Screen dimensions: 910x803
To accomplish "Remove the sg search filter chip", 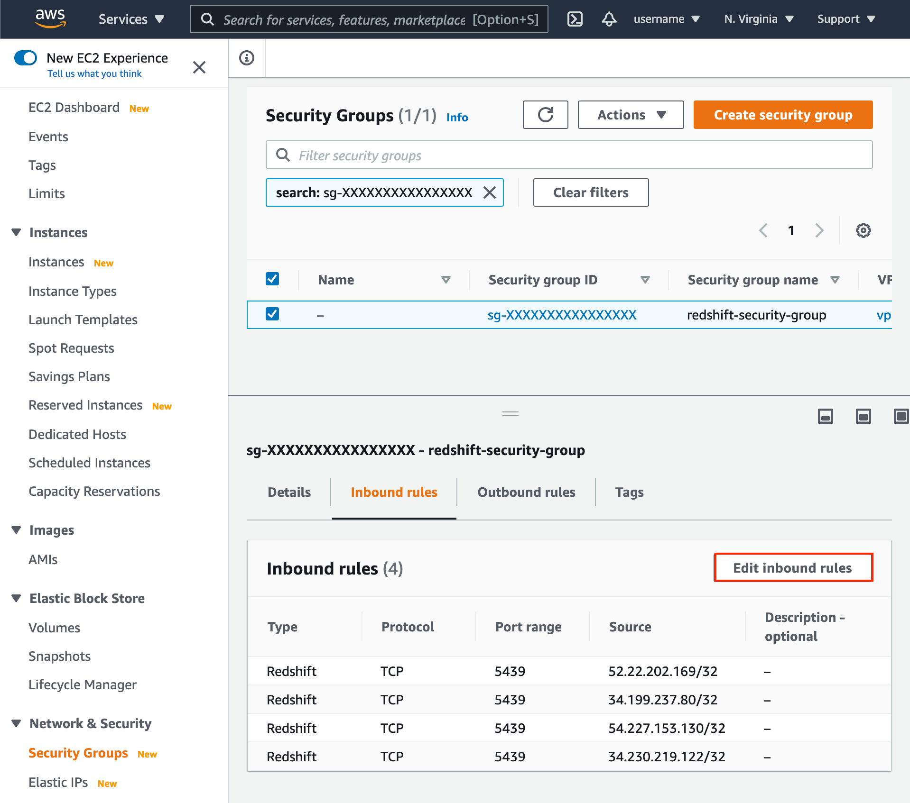I will click(490, 192).
